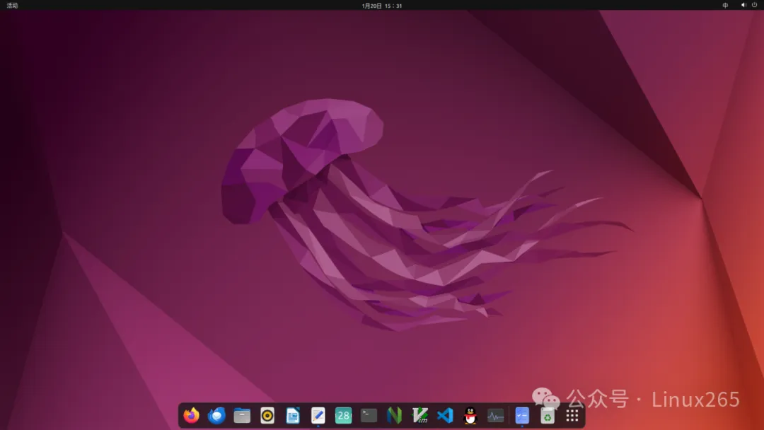Screen dimensions: 764x430
Task: Open the blue checklist to-do app
Action: [x=522, y=415]
